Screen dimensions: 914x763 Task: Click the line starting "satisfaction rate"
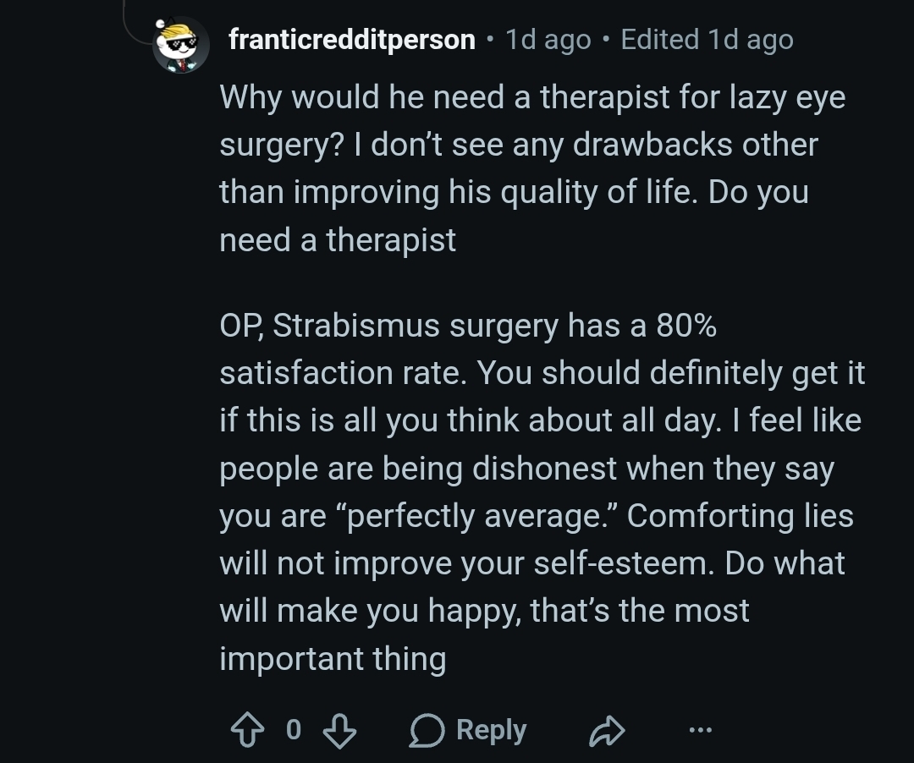[x=542, y=374]
